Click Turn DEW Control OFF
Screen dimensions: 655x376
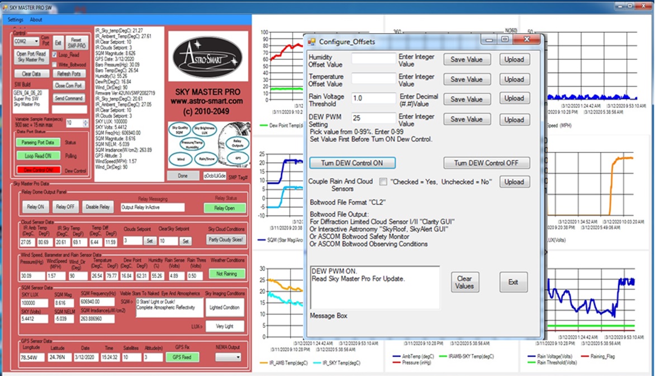pyautogui.click(x=487, y=163)
